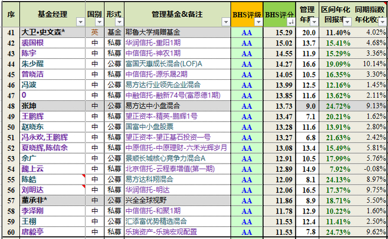
Task: Select fund cell 兴全全球视野
Action: click(x=177, y=200)
